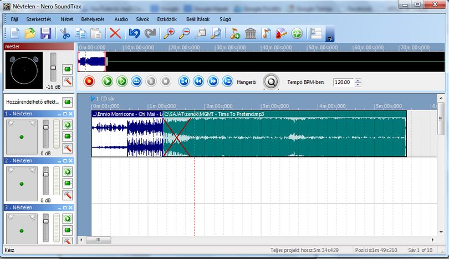Image resolution: width=449 pixels, height=259 pixels.
Task: Click the Zoom Out magnifier icon
Action: 185,33
